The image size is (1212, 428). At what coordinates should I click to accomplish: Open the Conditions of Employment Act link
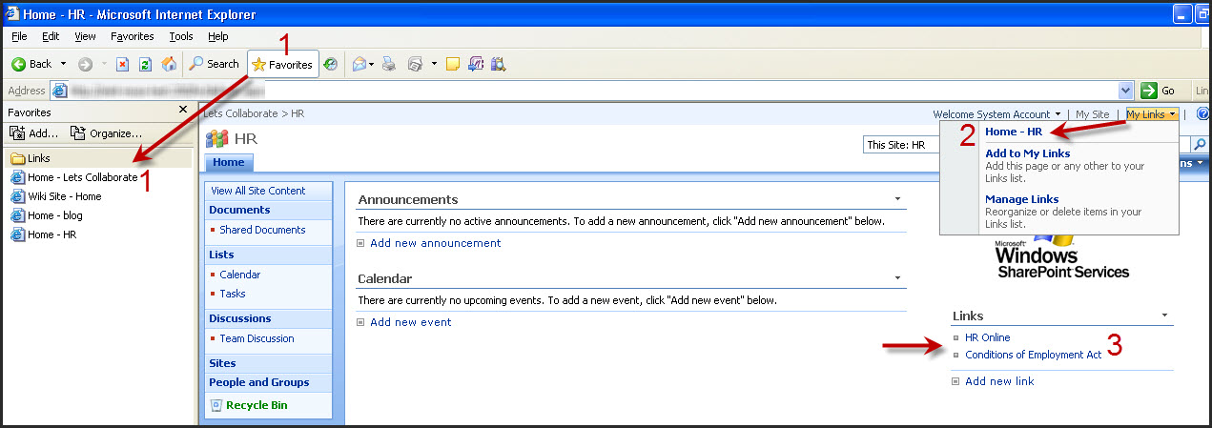[x=1033, y=355]
